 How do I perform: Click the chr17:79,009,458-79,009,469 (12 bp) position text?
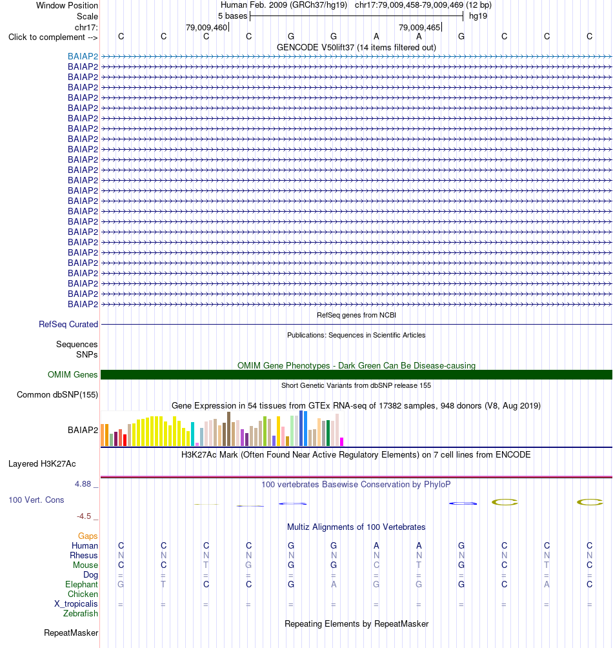point(423,5)
